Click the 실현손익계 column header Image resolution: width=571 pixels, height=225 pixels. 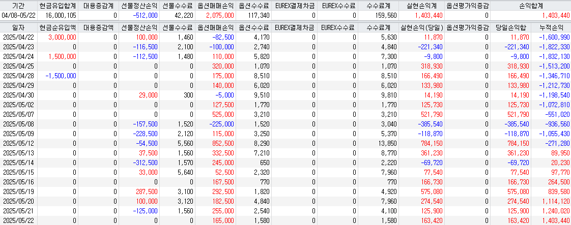point(422,6)
